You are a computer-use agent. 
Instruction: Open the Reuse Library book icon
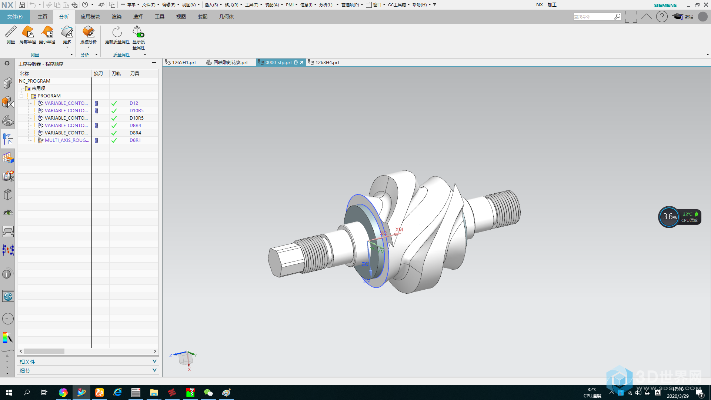(8, 194)
